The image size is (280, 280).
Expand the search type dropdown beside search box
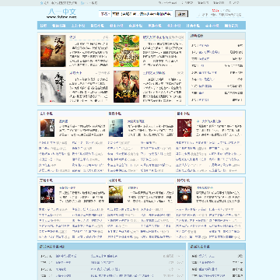105,14
